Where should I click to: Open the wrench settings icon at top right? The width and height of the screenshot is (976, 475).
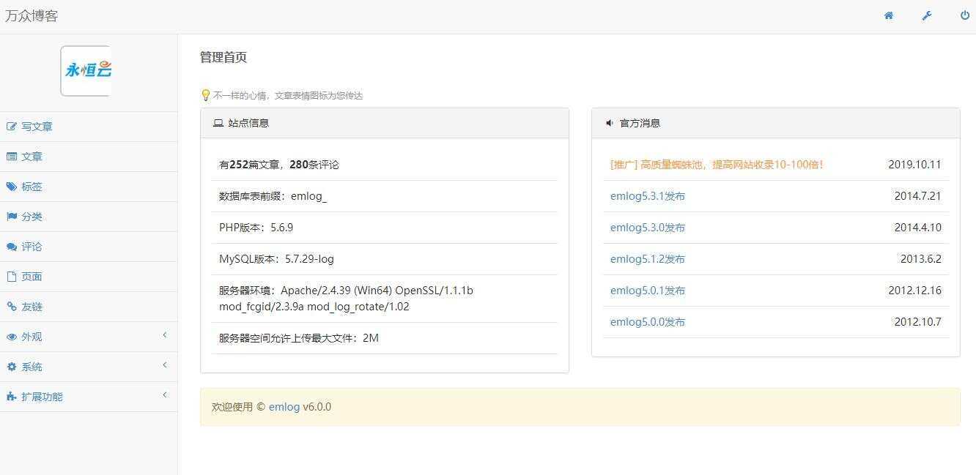click(926, 15)
